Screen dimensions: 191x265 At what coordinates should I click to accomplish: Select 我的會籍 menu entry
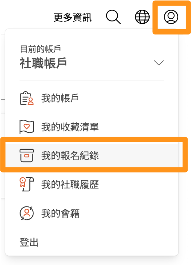point(92,213)
